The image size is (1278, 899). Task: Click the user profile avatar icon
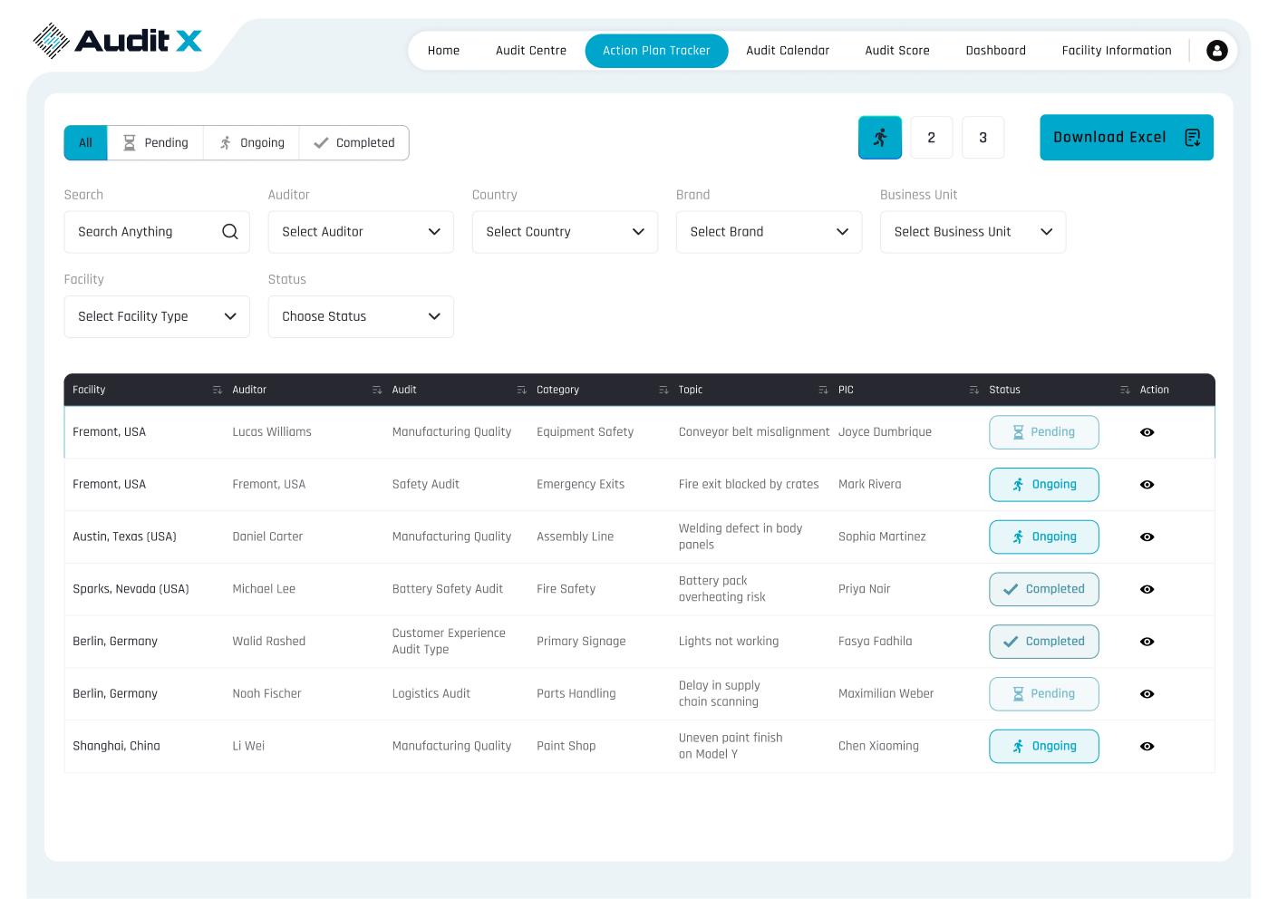(x=1216, y=51)
